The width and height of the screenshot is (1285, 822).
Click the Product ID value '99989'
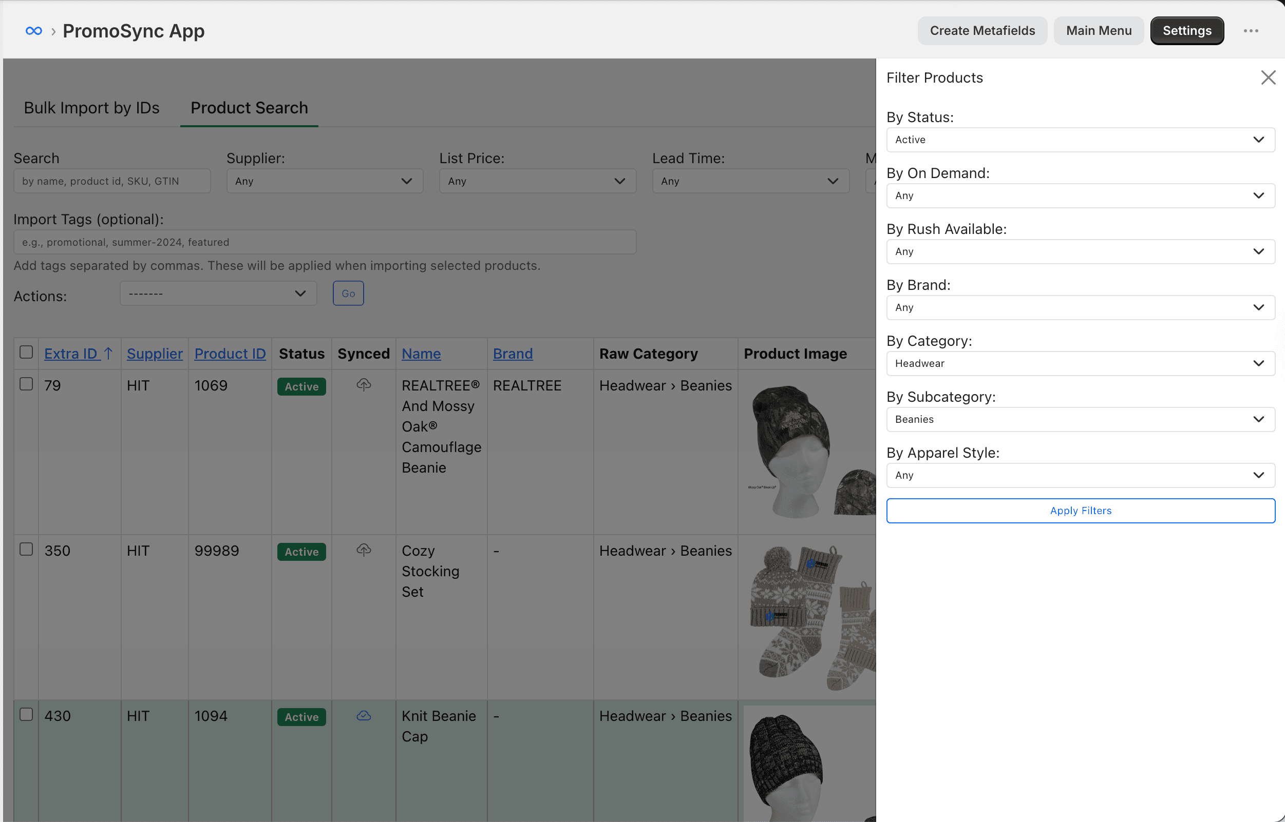(x=216, y=551)
